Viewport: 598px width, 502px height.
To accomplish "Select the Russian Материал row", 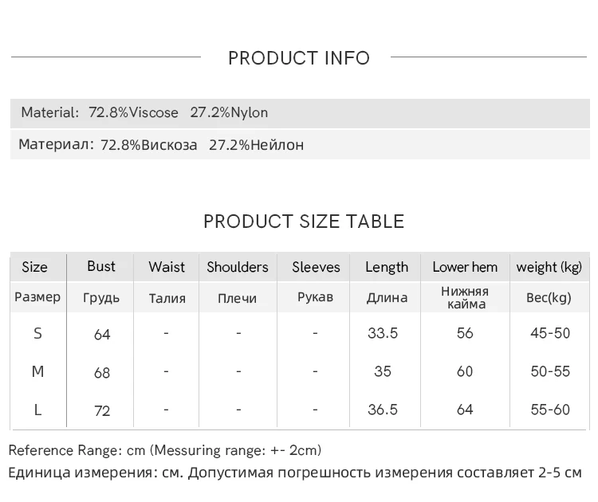I will pyautogui.click(x=300, y=145).
